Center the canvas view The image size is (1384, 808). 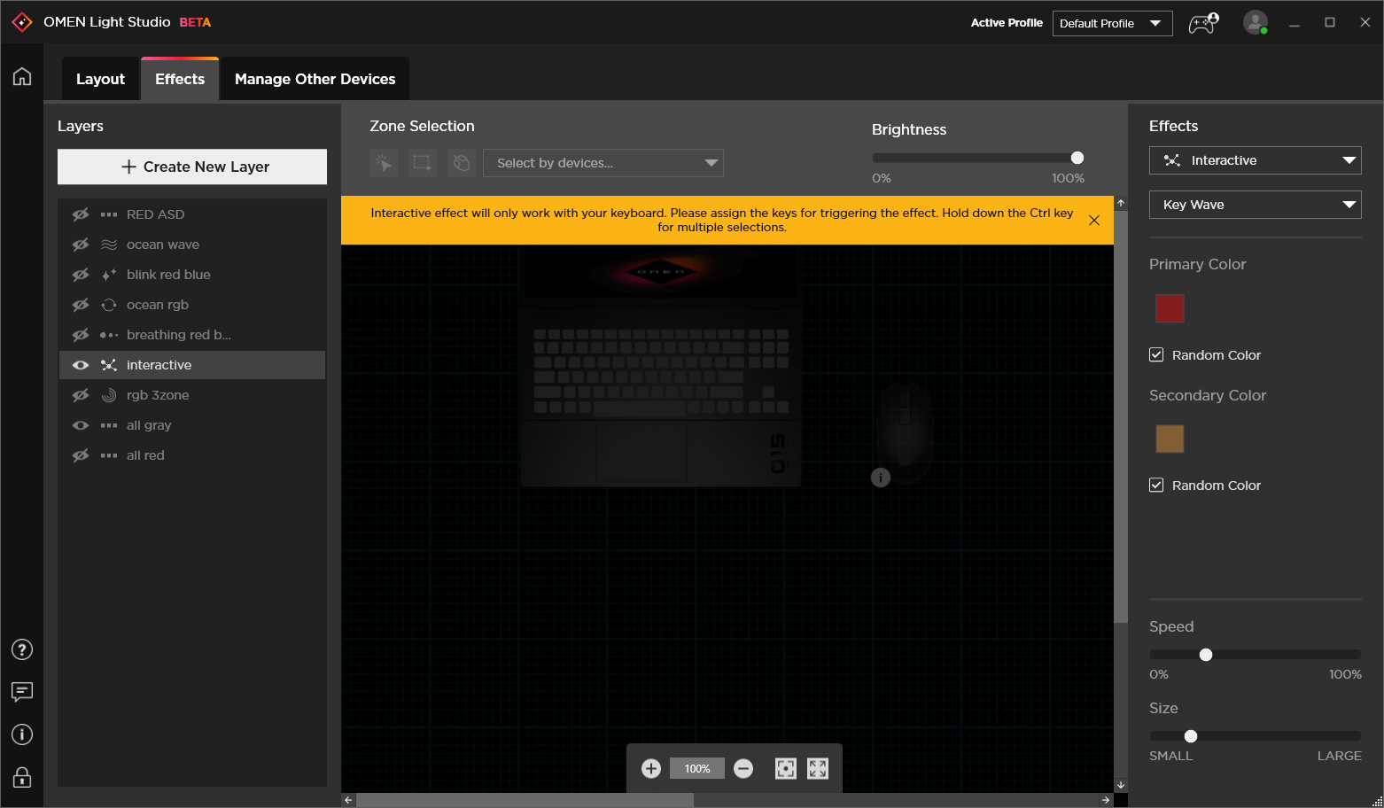[785, 768]
